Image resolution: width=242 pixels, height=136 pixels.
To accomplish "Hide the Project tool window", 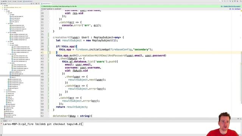I will click(x=39, y=3).
